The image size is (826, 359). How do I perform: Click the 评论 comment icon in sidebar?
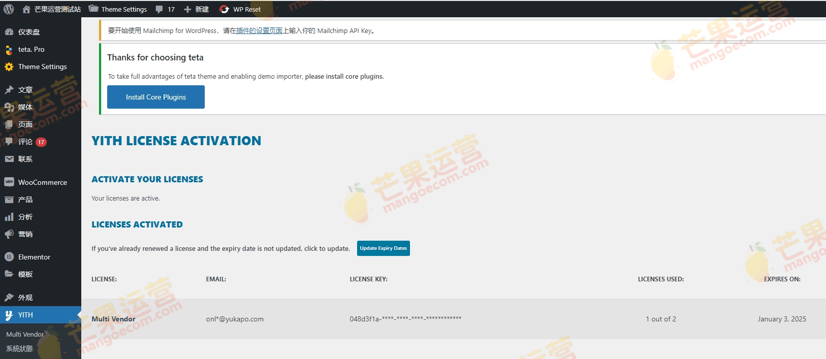[x=9, y=142]
